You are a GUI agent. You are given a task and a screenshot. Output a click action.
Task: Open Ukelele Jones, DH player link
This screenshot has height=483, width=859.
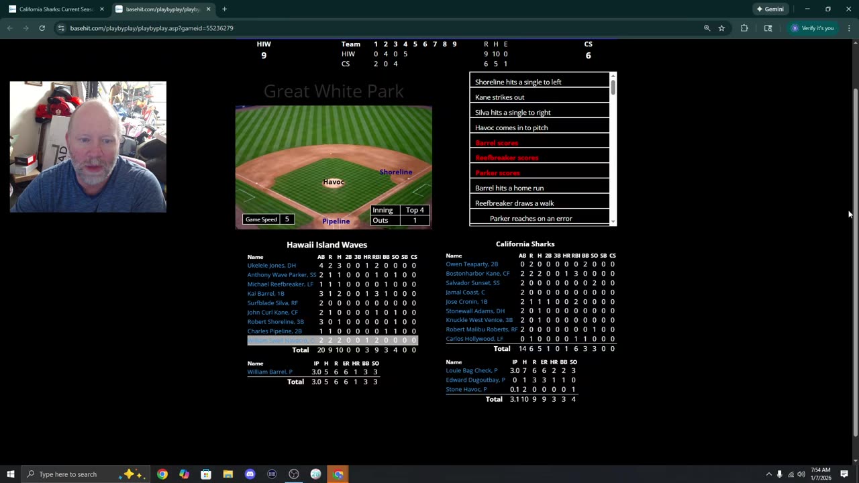pyautogui.click(x=271, y=265)
